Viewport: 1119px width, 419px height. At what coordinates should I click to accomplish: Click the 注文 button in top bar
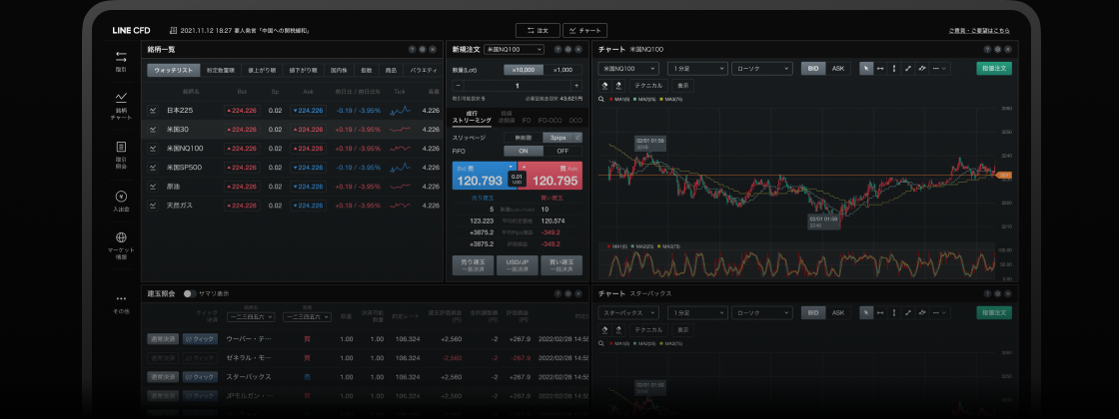click(x=539, y=31)
